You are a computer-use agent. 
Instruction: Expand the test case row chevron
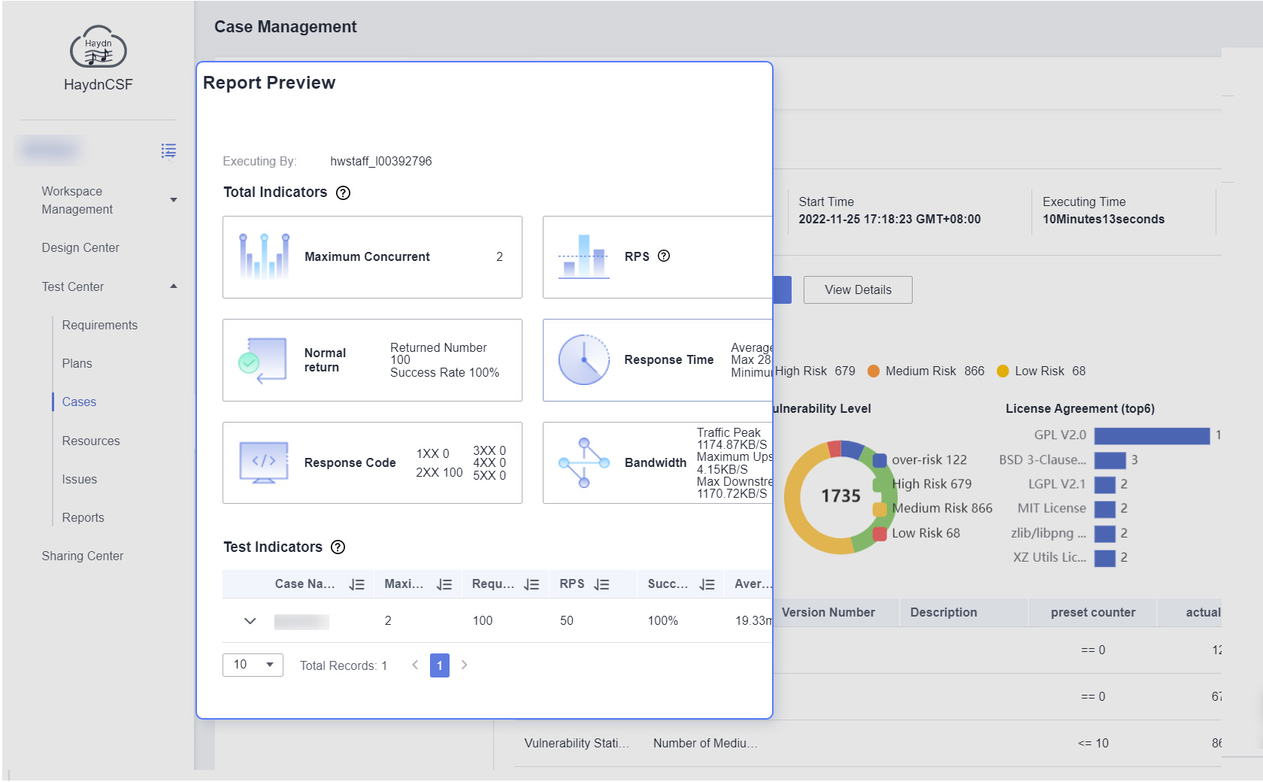pos(250,621)
